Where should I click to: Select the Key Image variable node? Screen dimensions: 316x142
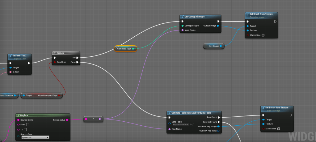pos(214,46)
